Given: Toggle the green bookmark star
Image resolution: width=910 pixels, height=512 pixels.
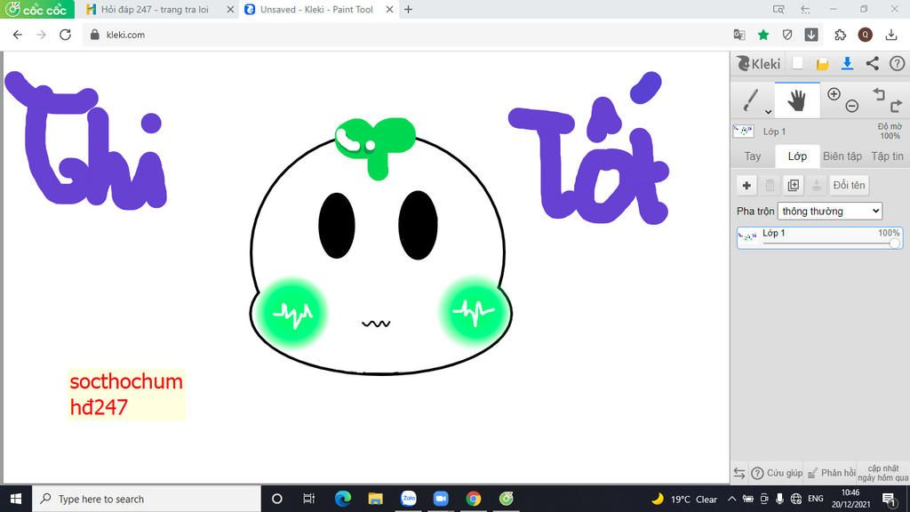Looking at the screenshot, I should coord(763,35).
